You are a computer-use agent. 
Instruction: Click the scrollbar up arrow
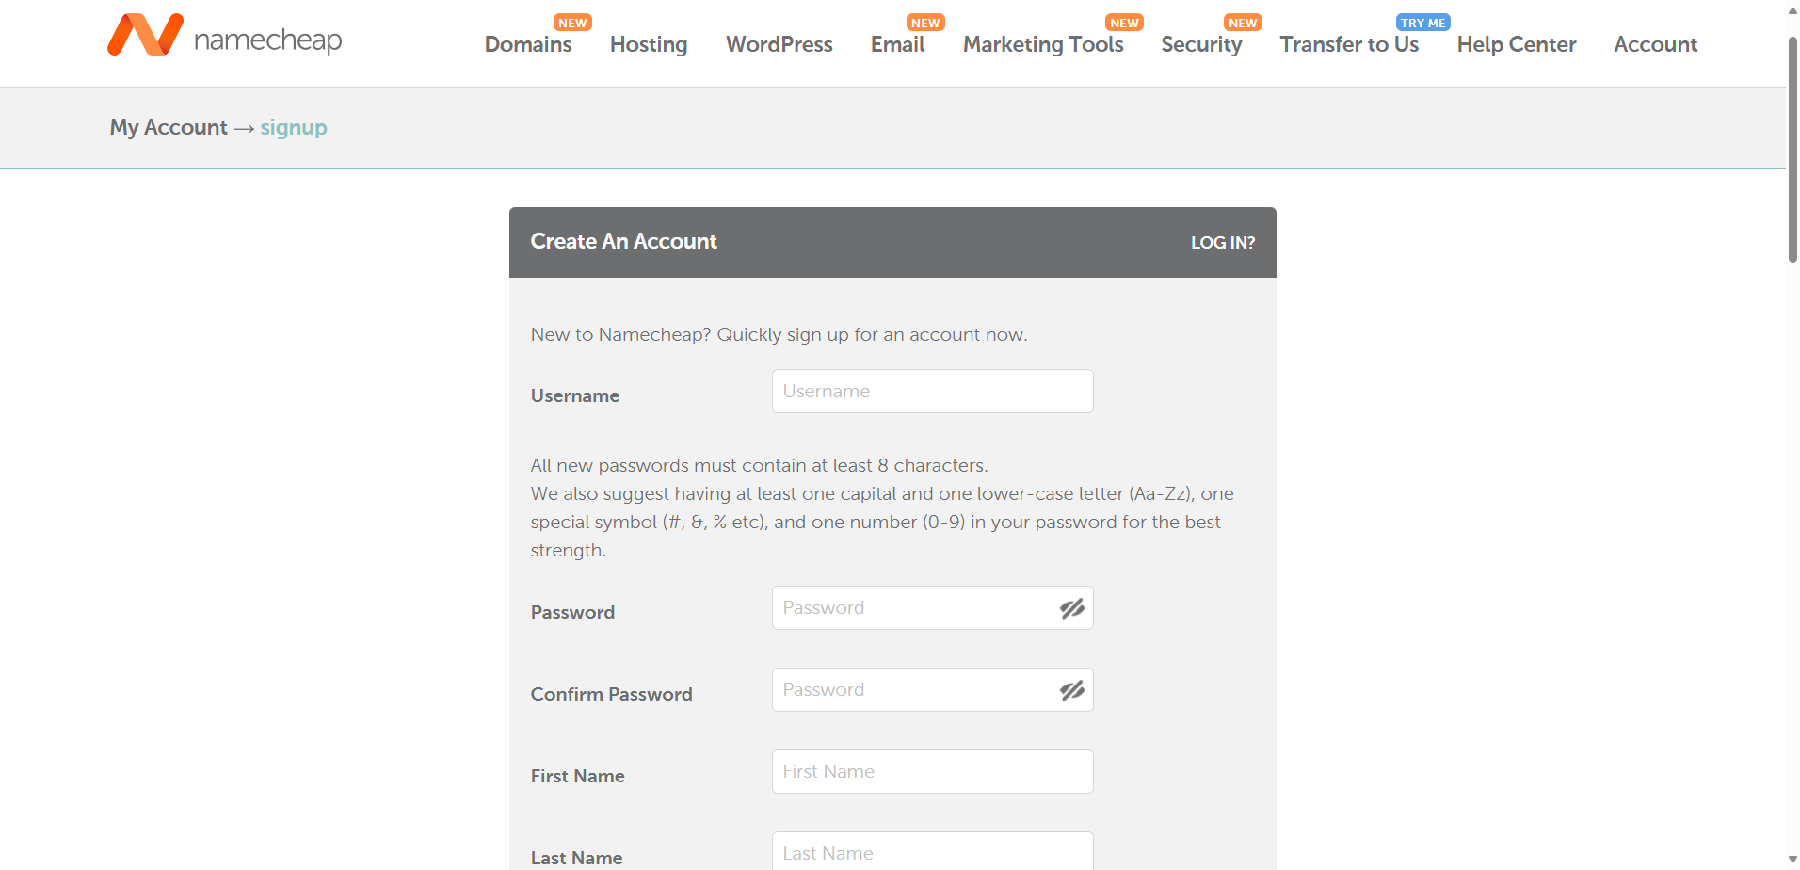coord(1792,10)
